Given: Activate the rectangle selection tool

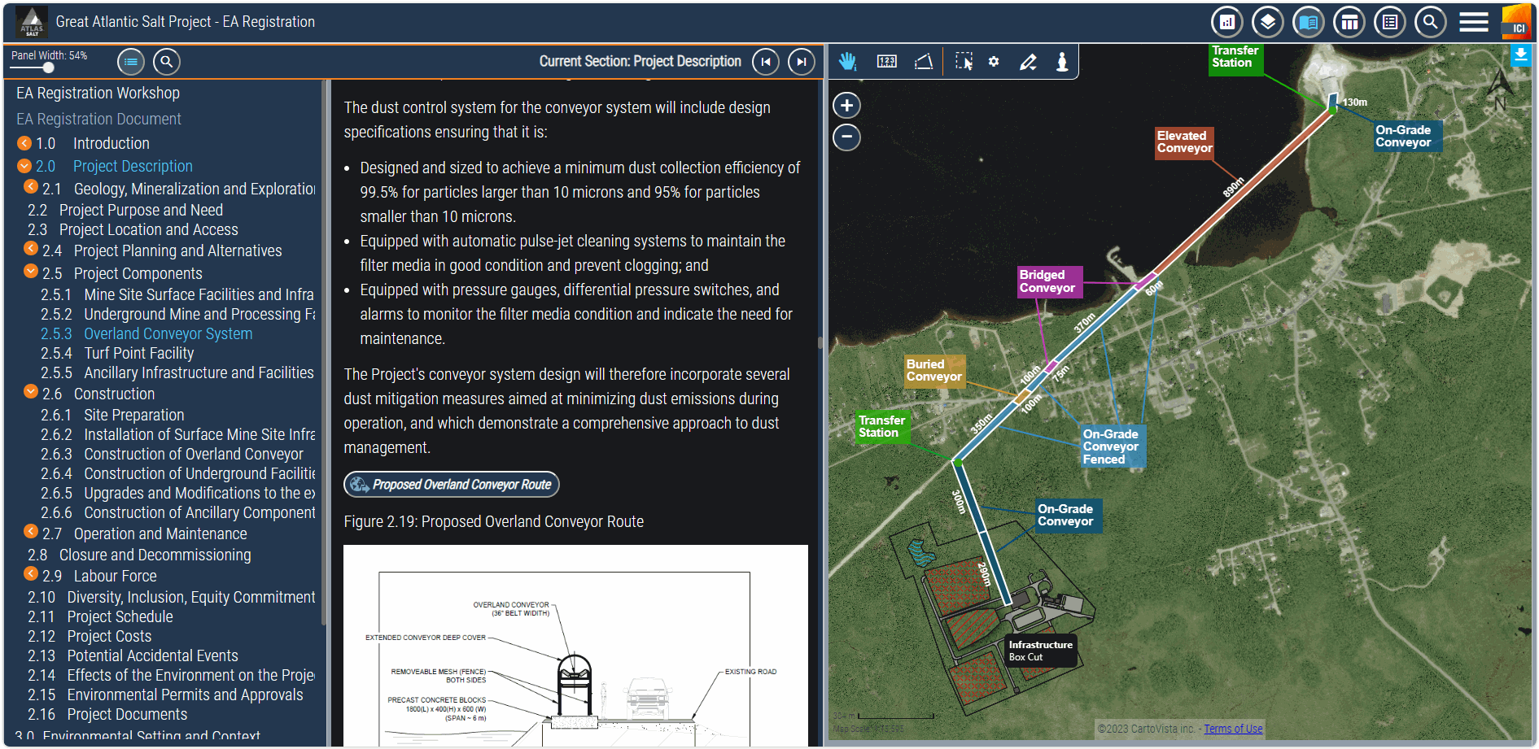Looking at the screenshot, I should pos(964,62).
